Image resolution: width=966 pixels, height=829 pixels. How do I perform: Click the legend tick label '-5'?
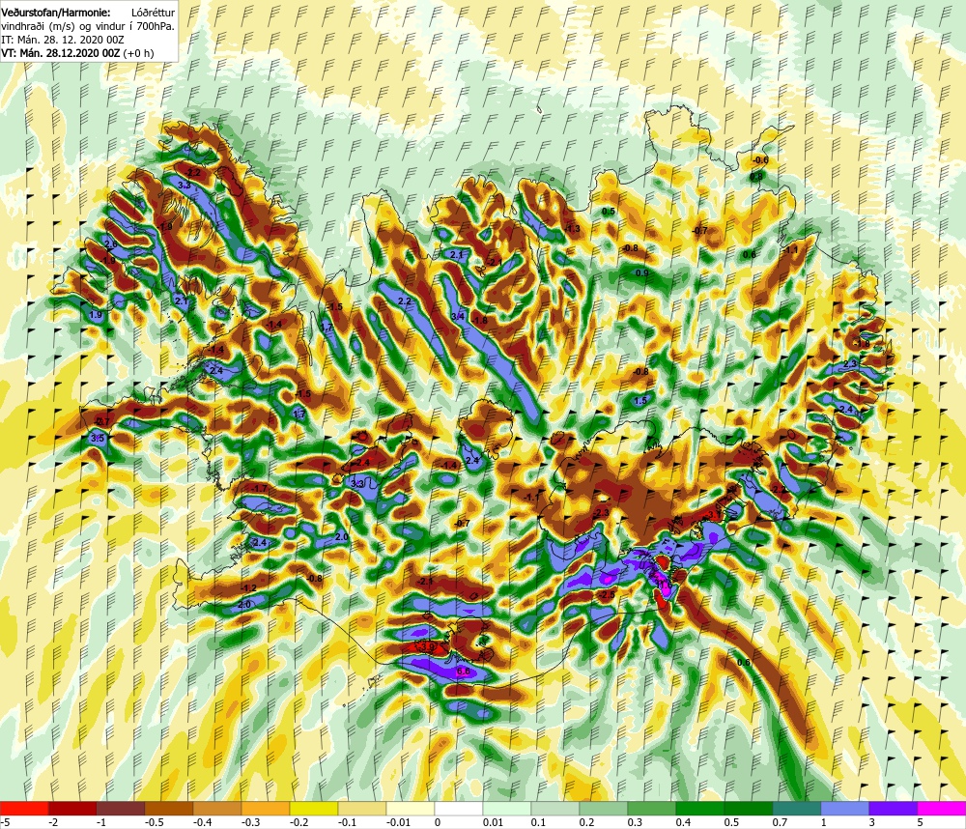click(5, 822)
